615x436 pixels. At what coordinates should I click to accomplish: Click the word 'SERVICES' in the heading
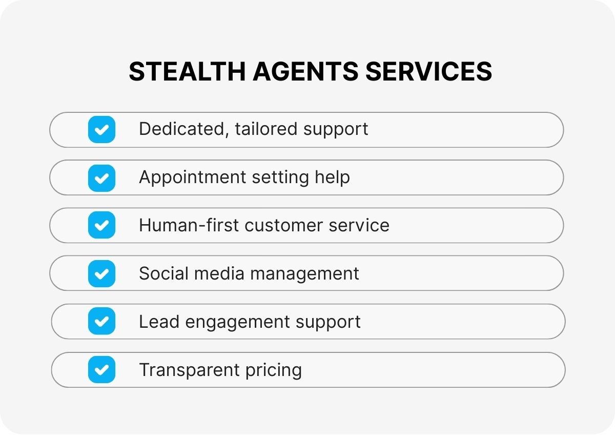[428, 71]
